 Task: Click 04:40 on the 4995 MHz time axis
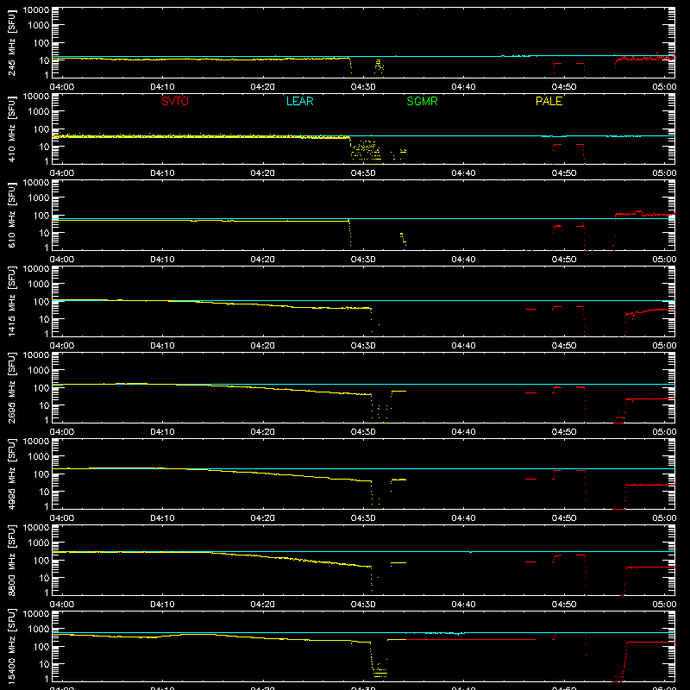point(463,518)
